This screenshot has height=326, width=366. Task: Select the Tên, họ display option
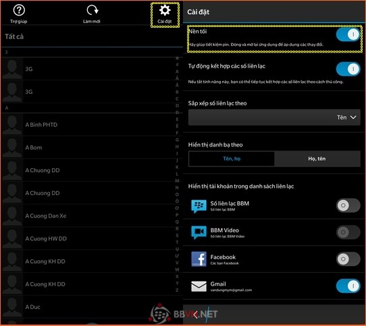coord(232,159)
